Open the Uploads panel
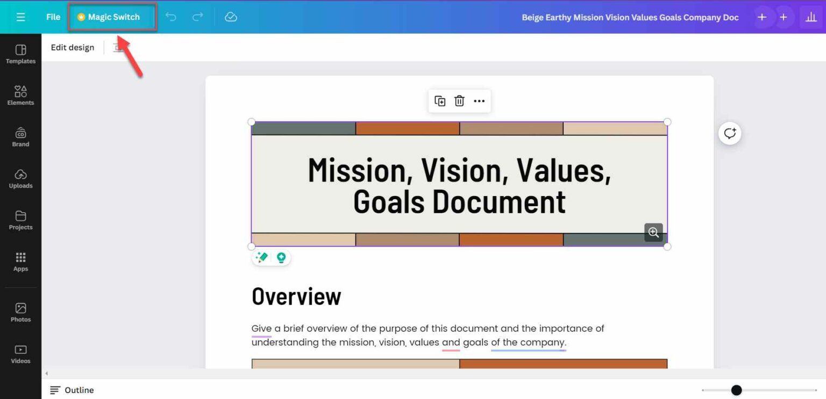Viewport: 826px width, 399px height. coord(20,178)
